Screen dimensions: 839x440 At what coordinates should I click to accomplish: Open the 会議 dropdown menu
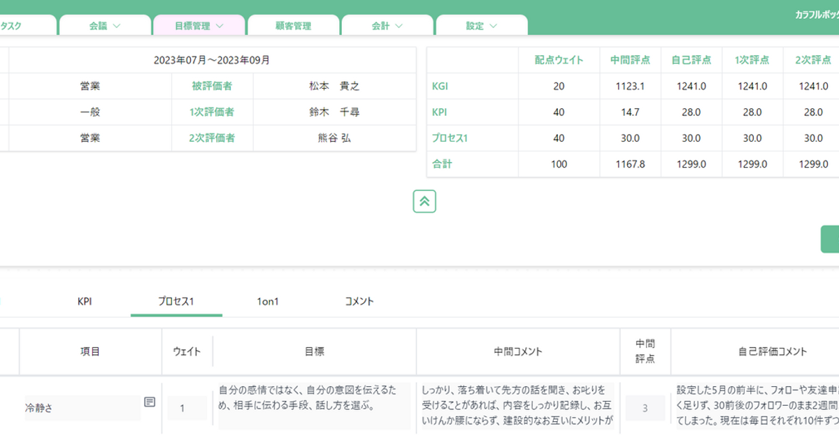coord(106,26)
